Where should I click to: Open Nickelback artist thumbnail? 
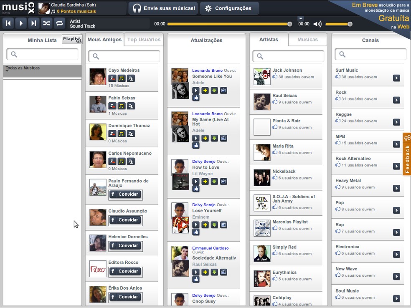pos(262,177)
